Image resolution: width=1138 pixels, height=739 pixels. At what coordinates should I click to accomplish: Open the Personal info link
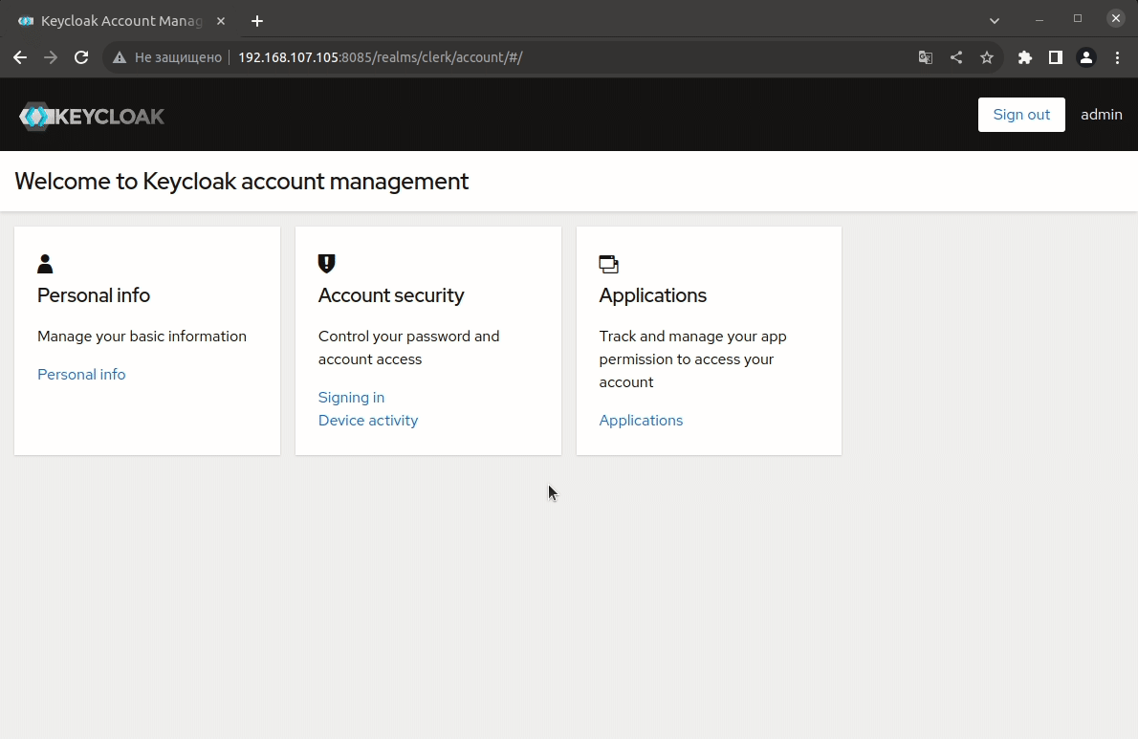[81, 374]
